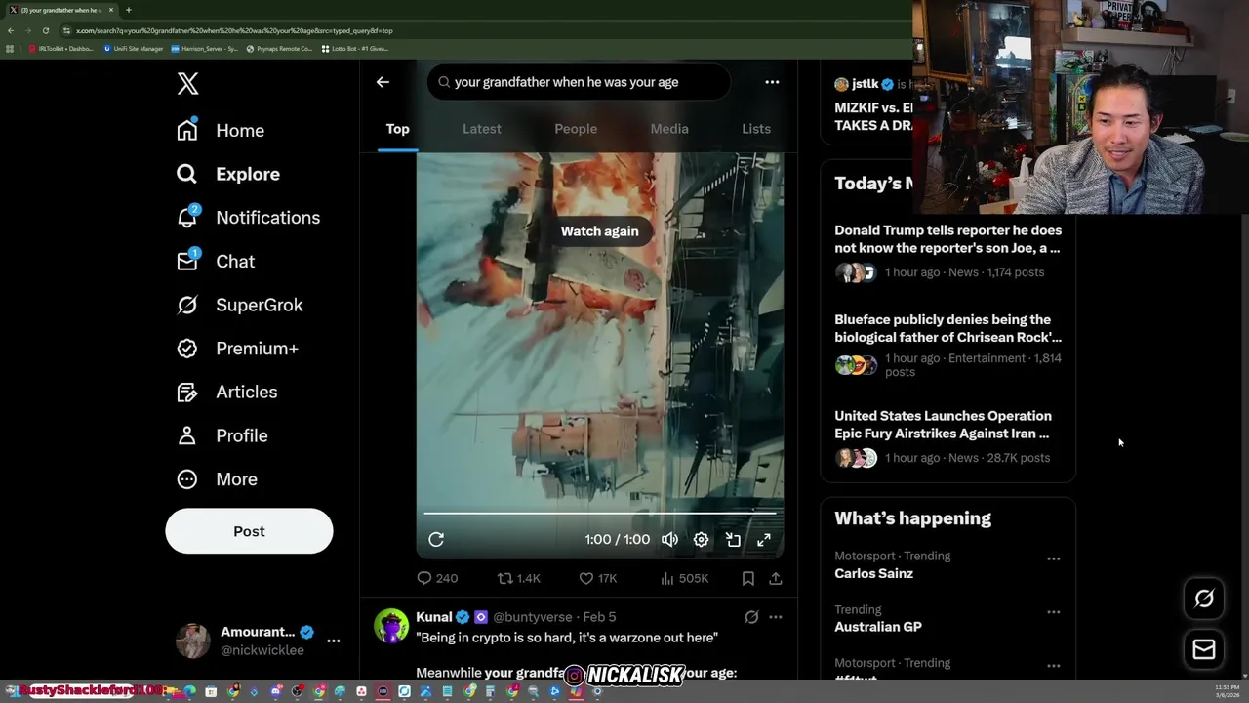Image resolution: width=1249 pixels, height=703 pixels.
Task: Switch to the People tab
Action: click(x=576, y=129)
